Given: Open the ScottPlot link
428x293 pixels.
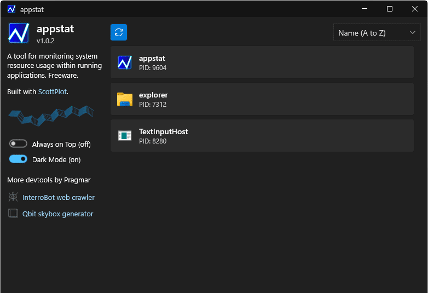Looking at the screenshot, I should (x=53, y=92).
